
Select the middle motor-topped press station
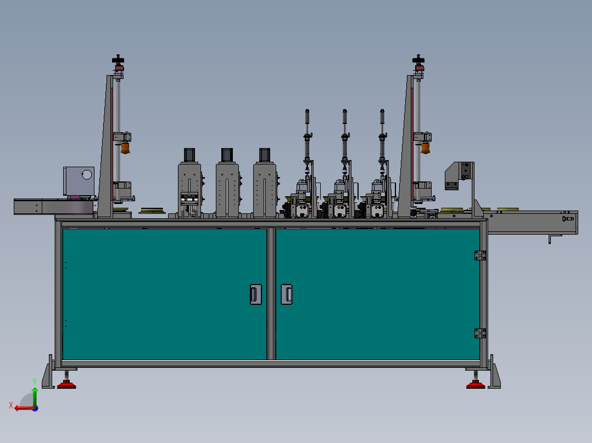pyautogui.click(x=227, y=183)
